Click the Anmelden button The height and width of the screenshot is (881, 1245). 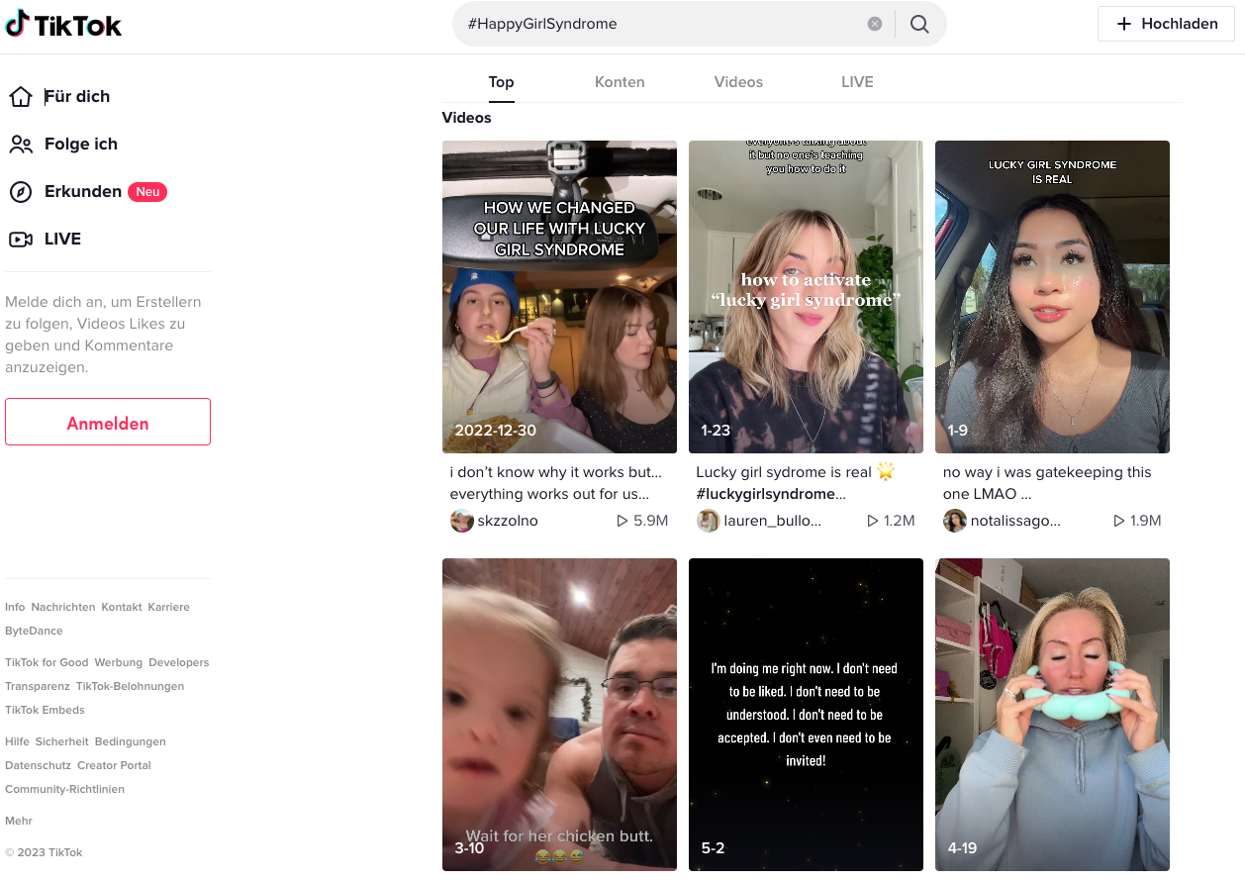click(x=108, y=423)
